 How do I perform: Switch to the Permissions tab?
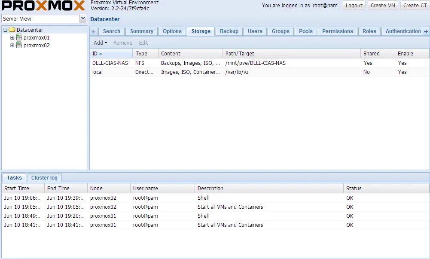[x=337, y=31]
